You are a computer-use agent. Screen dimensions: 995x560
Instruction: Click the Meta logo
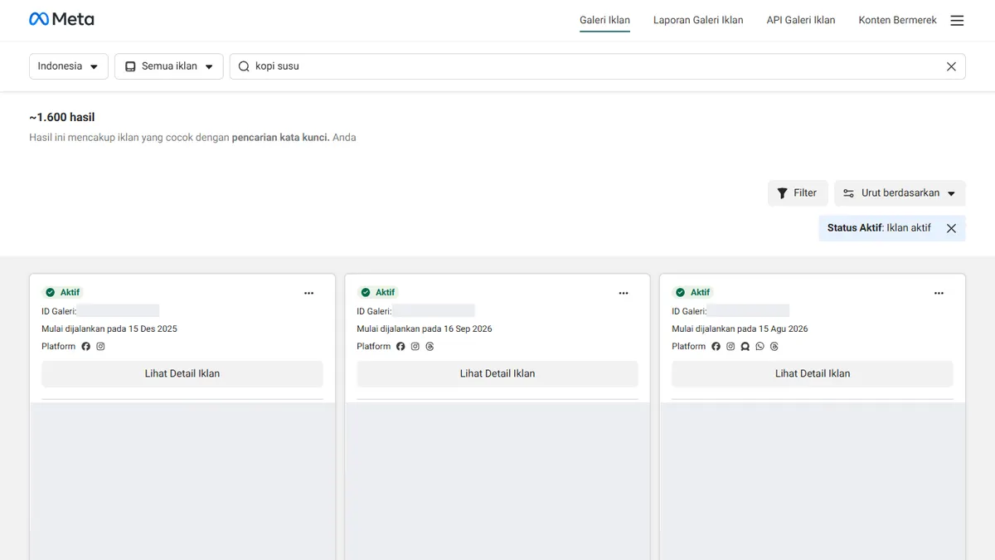(x=61, y=19)
